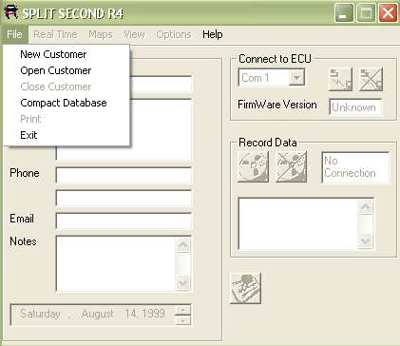Click Record Data list scroll up arrow
The width and height of the screenshot is (400, 346).
coord(366,207)
